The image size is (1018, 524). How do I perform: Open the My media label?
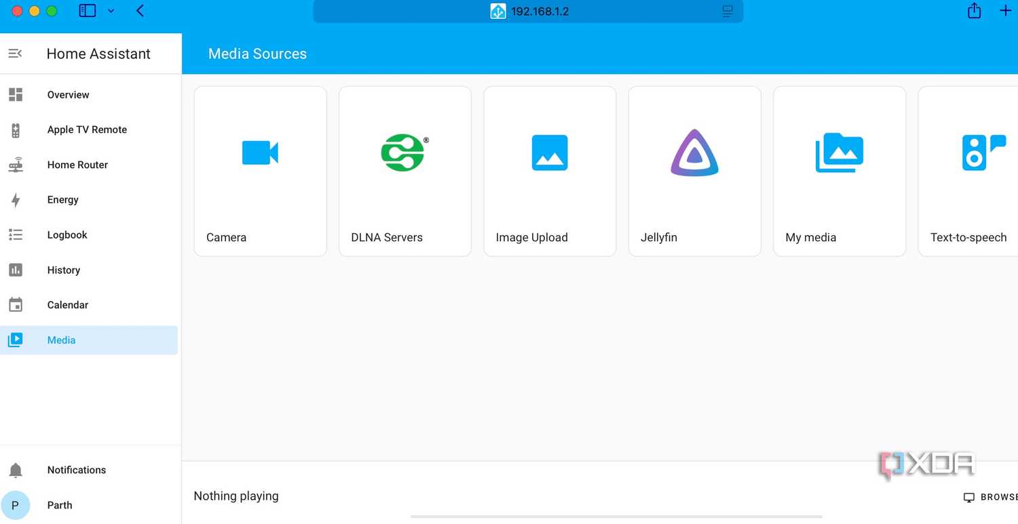point(810,237)
